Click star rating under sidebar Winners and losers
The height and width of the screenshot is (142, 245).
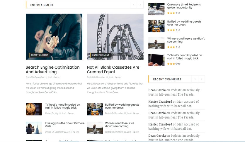tap(174, 47)
